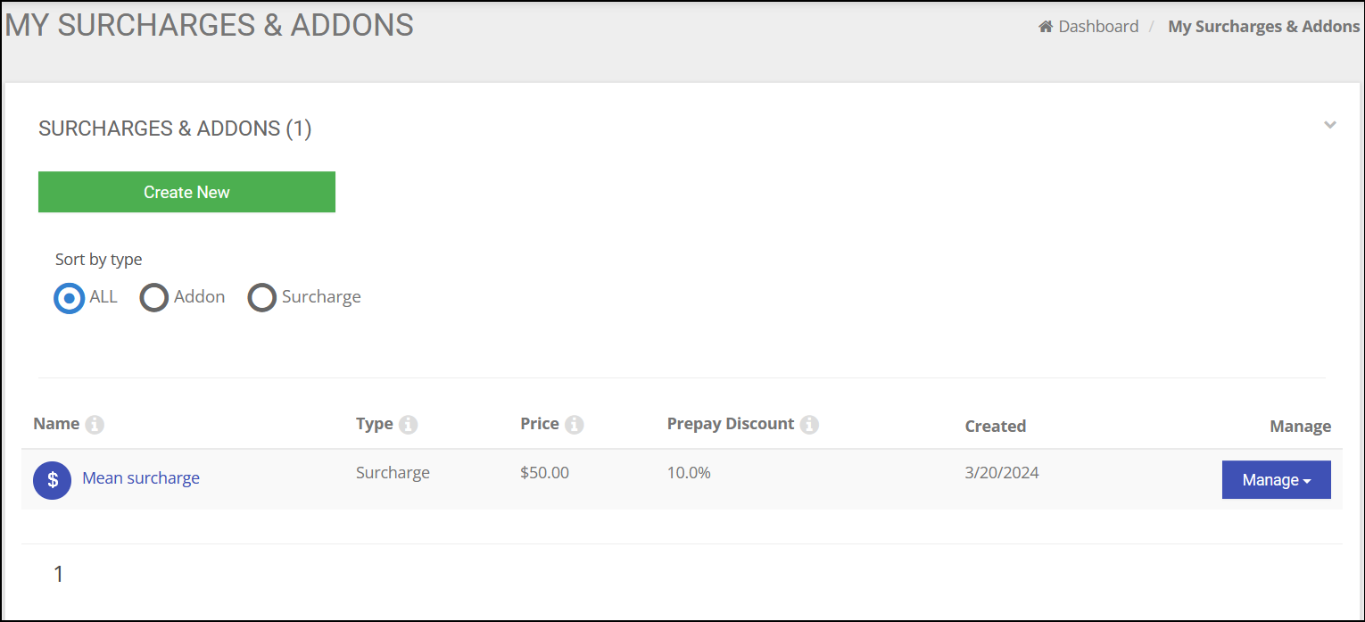Click the Prepay Discount info icon
Screen dimensions: 1365x622
pyautogui.click(x=810, y=425)
